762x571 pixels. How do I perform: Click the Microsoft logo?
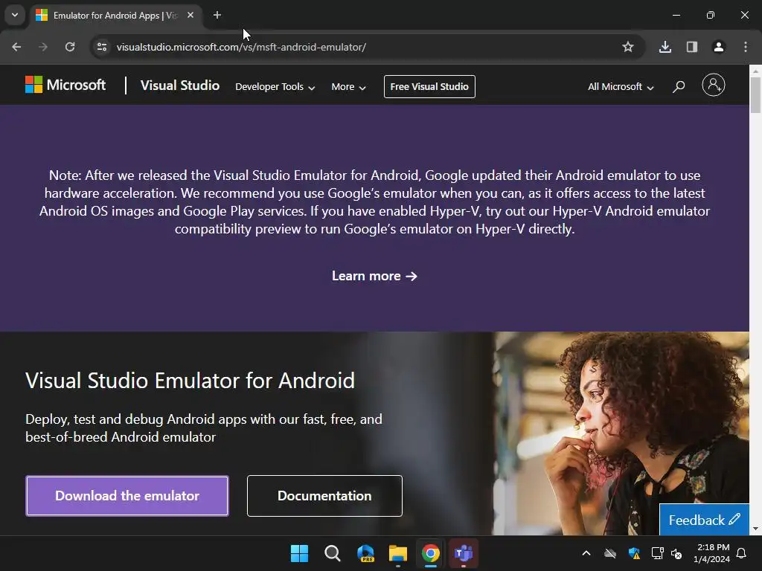pyautogui.click(x=65, y=85)
